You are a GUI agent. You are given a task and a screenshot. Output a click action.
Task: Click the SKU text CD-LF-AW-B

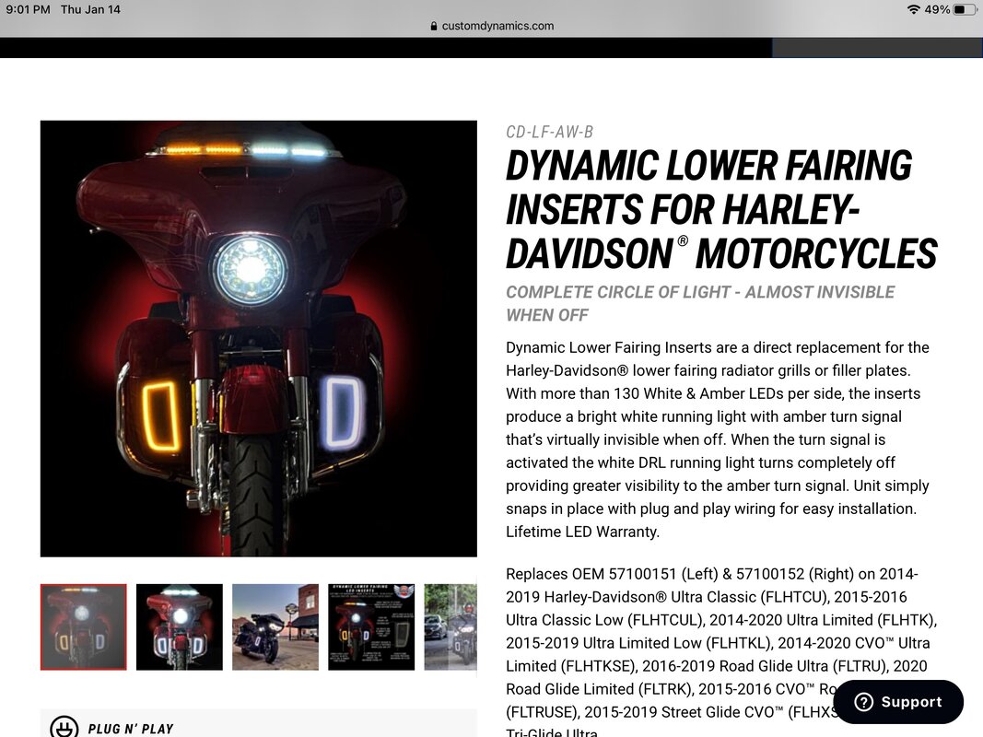(x=549, y=133)
